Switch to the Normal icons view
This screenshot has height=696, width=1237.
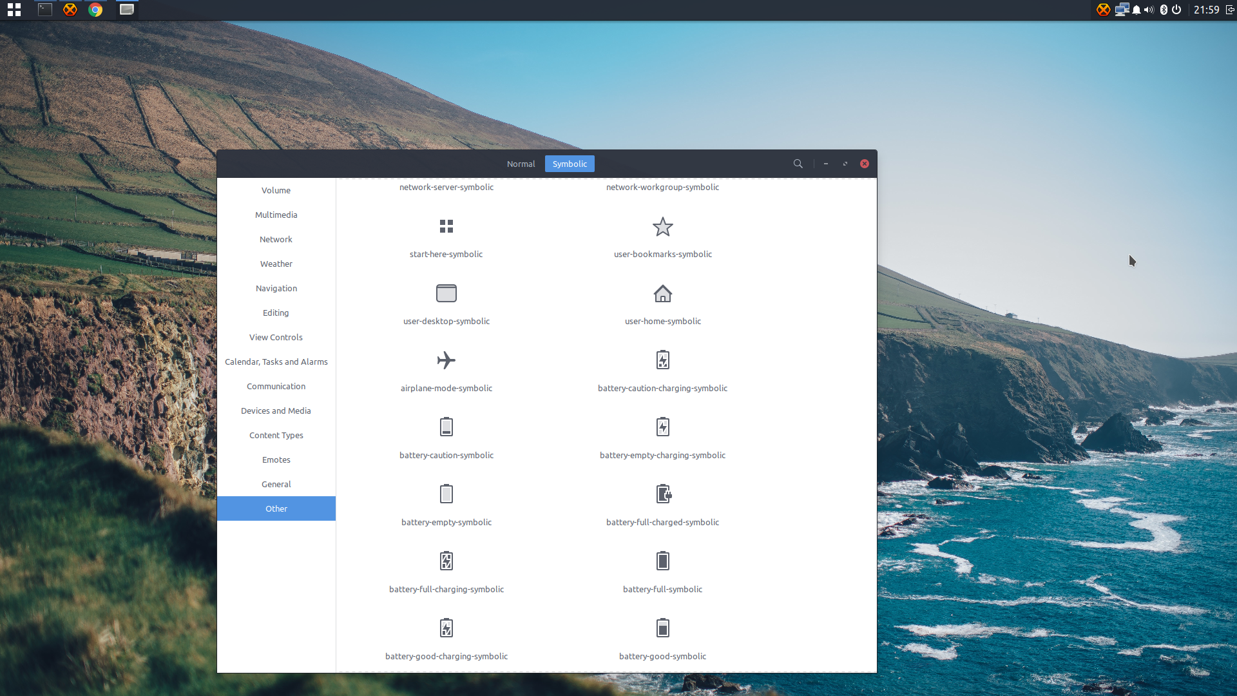click(x=521, y=164)
